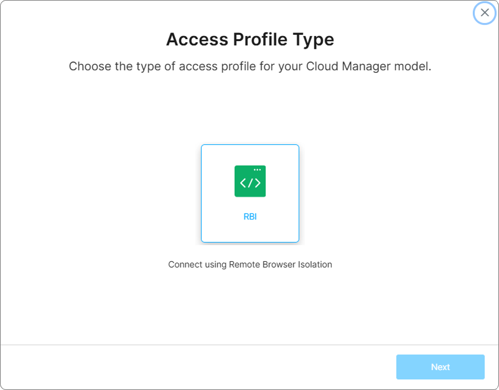Click the green code browser icon
This screenshot has width=499, height=390.
[250, 181]
